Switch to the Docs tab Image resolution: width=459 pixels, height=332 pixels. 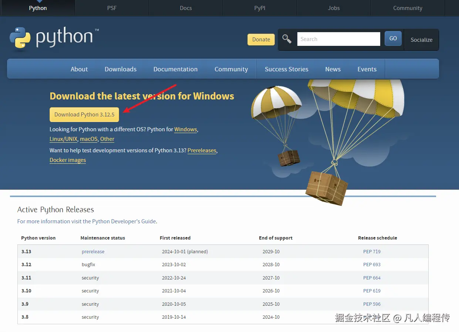pos(186,8)
